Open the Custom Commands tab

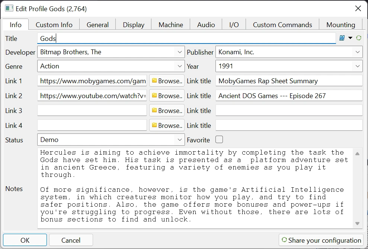282,25
